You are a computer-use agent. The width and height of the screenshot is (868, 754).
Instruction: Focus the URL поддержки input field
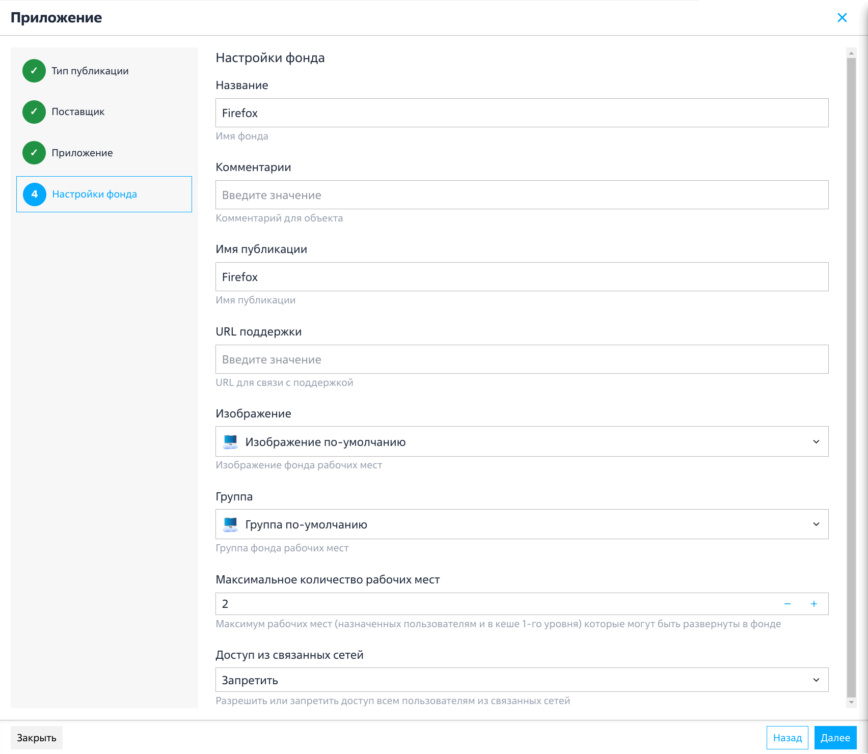click(x=522, y=359)
